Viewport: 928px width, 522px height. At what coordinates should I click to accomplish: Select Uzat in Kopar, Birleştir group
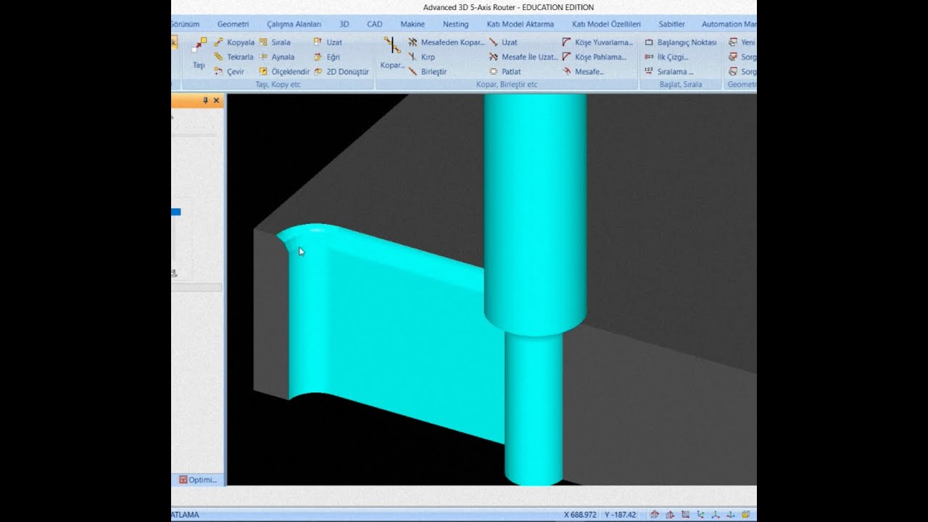click(503, 42)
